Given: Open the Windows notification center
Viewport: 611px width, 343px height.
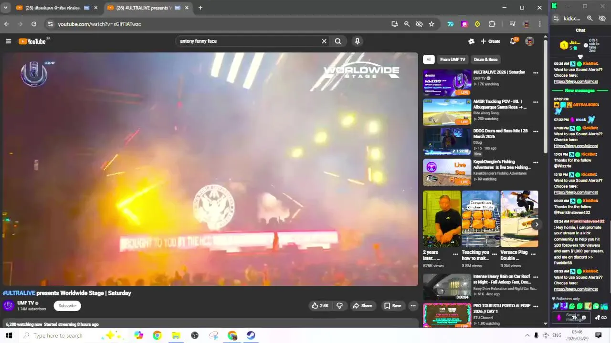Looking at the screenshot, I should pos(598,335).
